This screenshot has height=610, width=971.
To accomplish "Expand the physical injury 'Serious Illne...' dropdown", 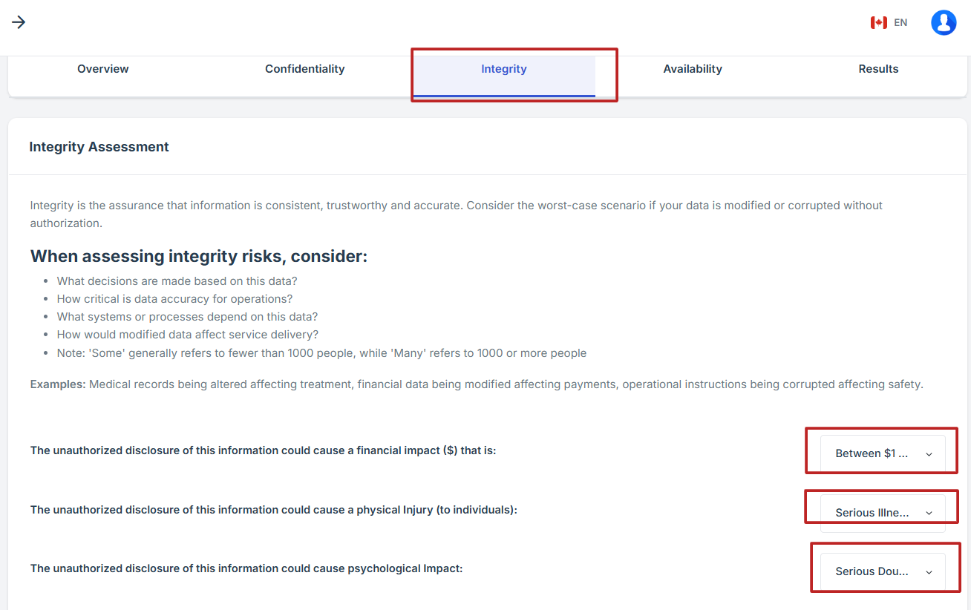I will click(883, 513).
